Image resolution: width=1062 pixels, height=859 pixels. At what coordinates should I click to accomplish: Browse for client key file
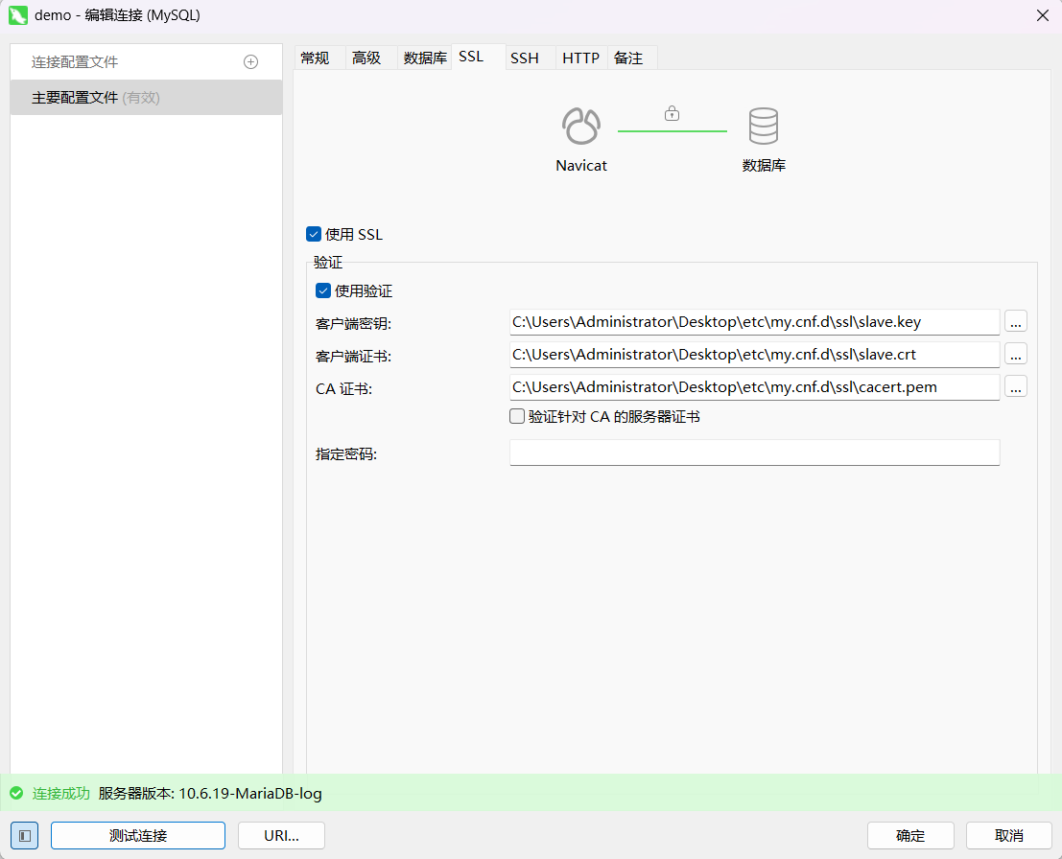point(1016,322)
